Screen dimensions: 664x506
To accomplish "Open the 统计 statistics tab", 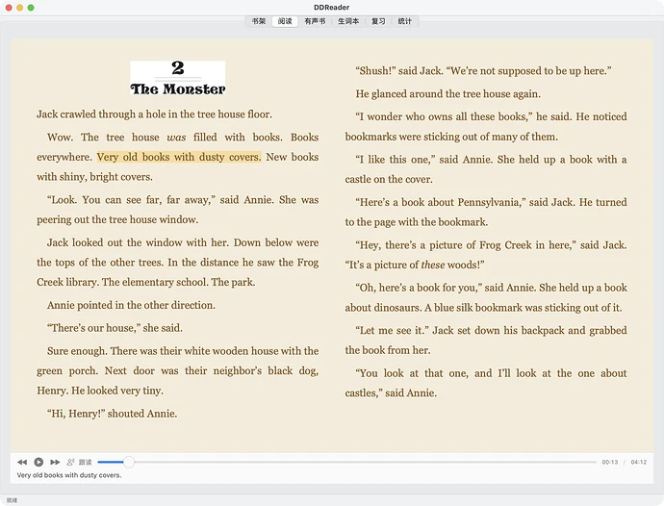I will (x=404, y=21).
